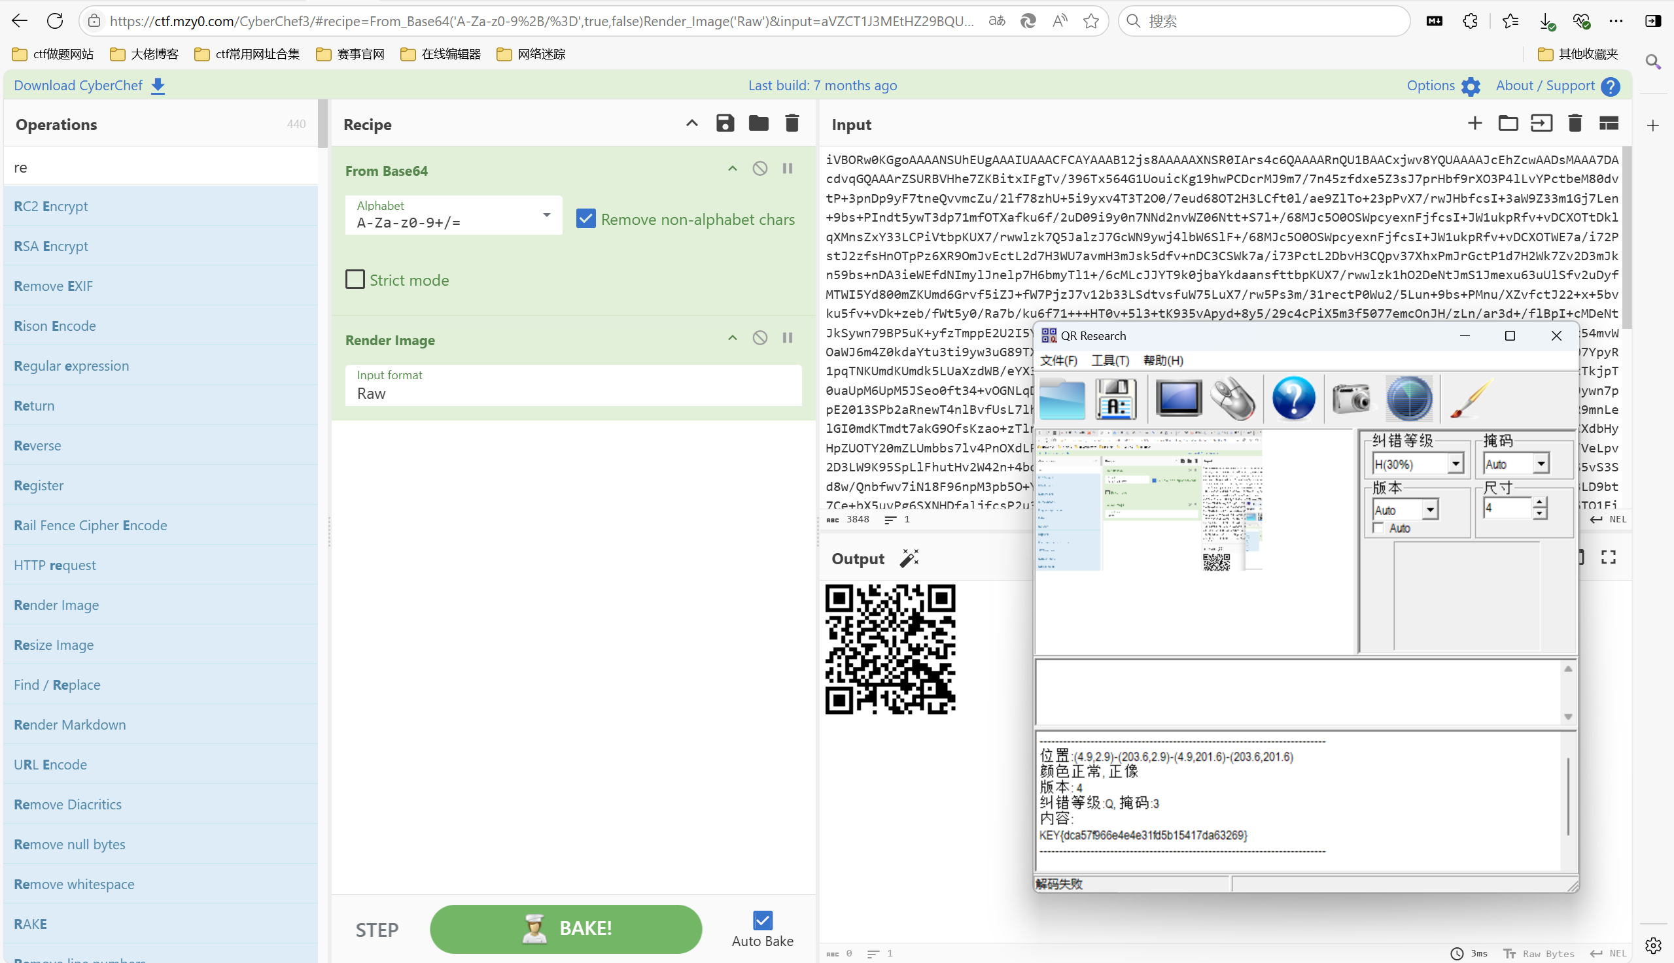Open the Options link
This screenshot has height=963, width=1674.
[x=1443, y=86]
